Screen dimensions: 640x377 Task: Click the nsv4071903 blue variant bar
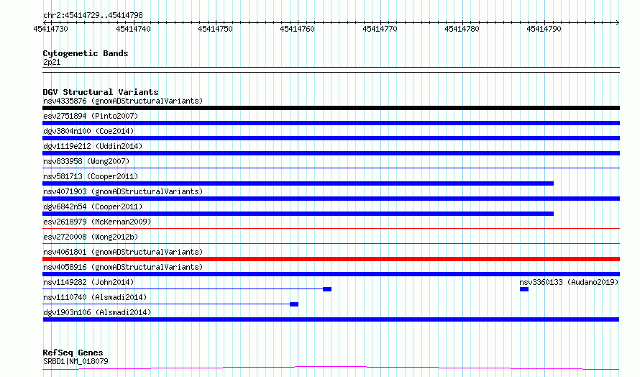tap(331, 199)
